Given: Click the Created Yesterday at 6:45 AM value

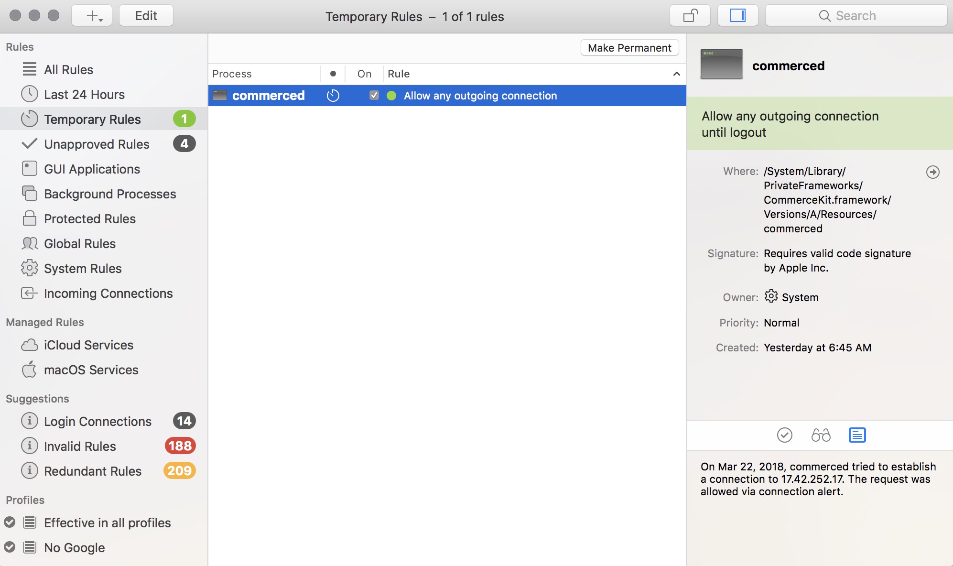Looking at the screenshot, I should coord(817,348).
